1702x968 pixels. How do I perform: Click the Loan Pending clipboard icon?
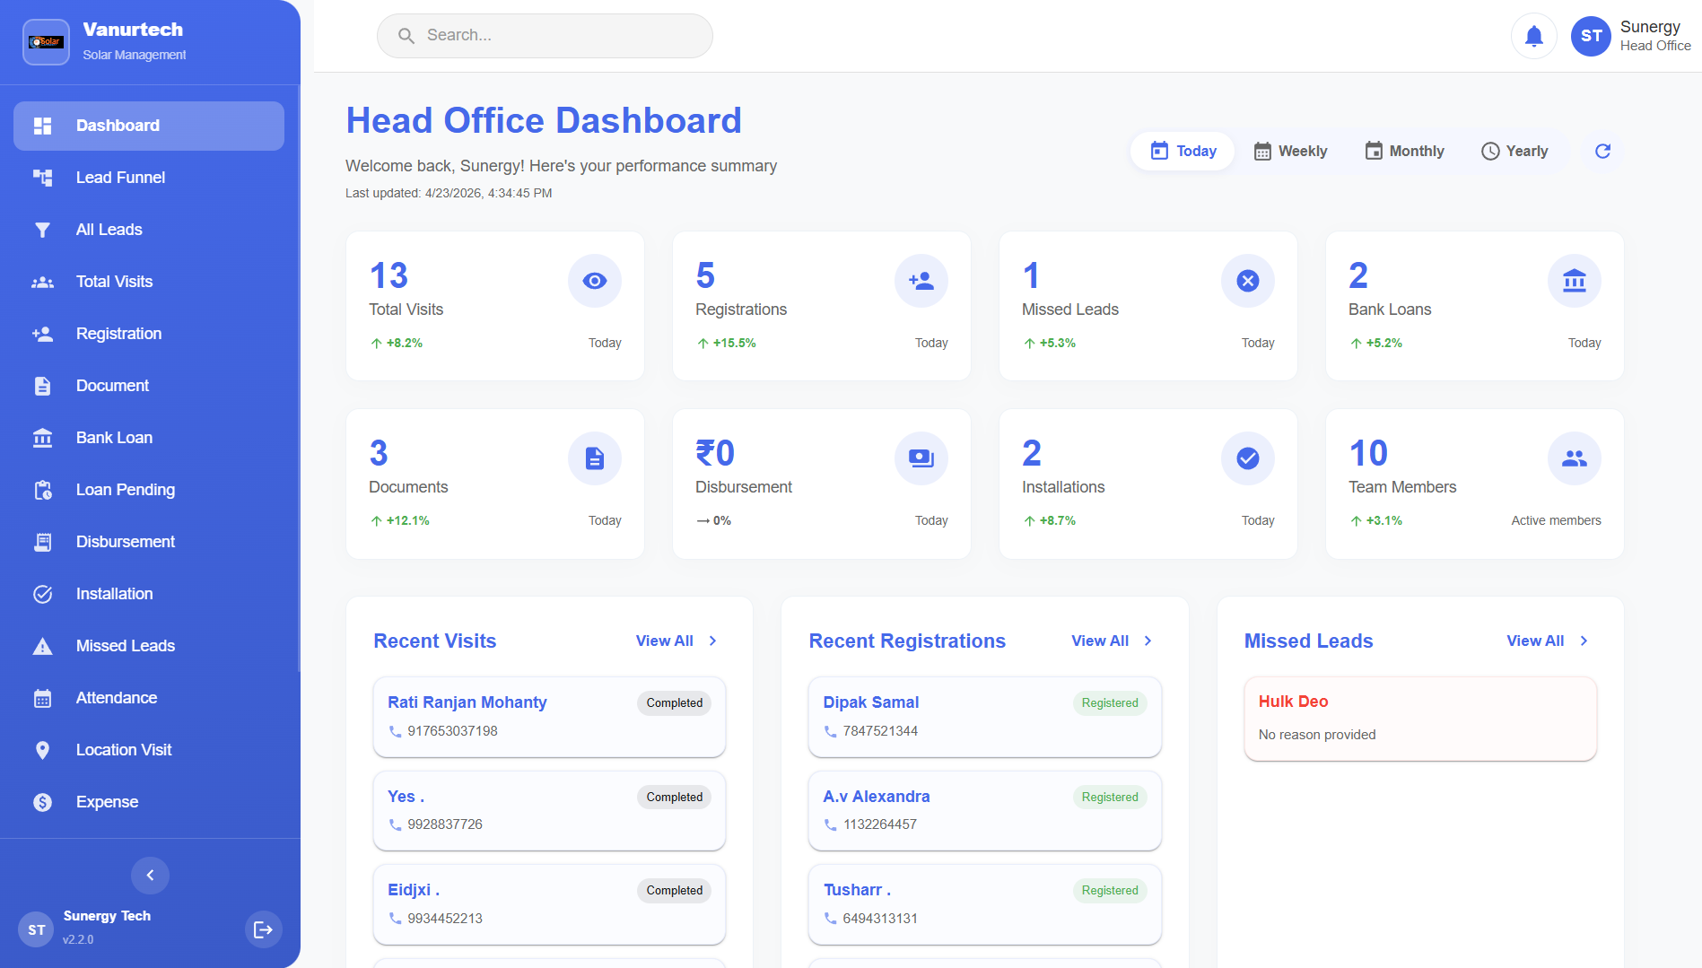click(42, 490)
